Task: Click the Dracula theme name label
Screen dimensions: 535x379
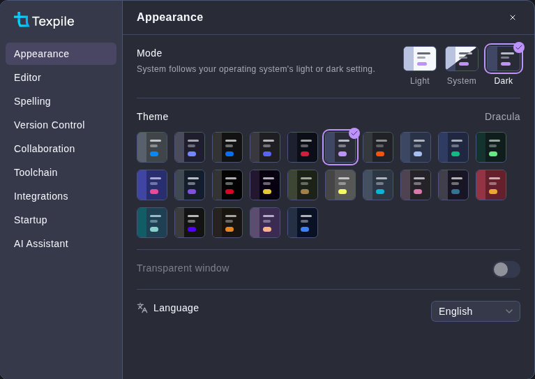Action: point(502,117)
